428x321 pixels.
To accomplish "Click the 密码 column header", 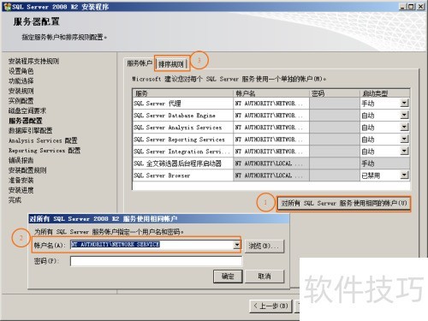I will point(335,93).
